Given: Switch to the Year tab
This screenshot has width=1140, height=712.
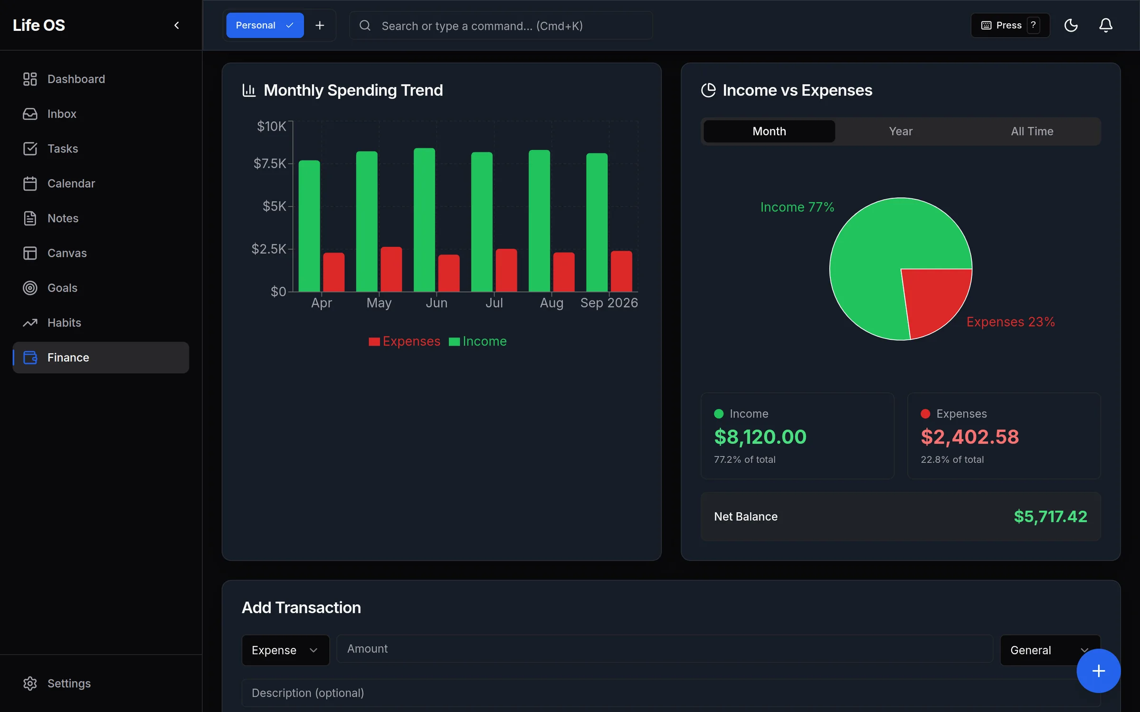Looking at the screenshot, I should pyautogui.click(x=901, y=131).
